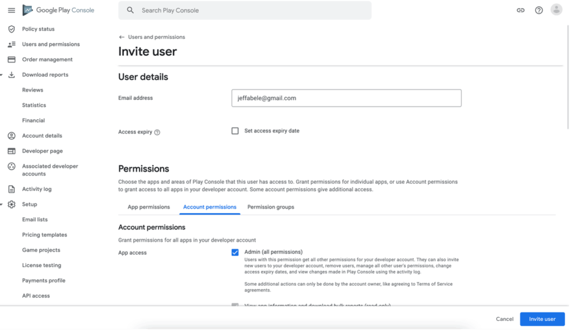Viewport: 571px width, 330px height.
Task: Click the Access expiry help icon
Action: (x=157, y=133)
